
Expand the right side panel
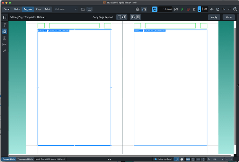[238, 85]
